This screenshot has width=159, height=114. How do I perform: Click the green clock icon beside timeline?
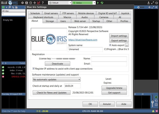coord(156,97)
